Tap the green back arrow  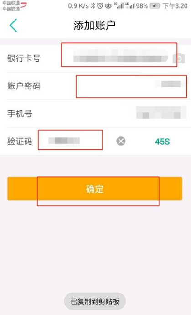click(x=13, y=25)
